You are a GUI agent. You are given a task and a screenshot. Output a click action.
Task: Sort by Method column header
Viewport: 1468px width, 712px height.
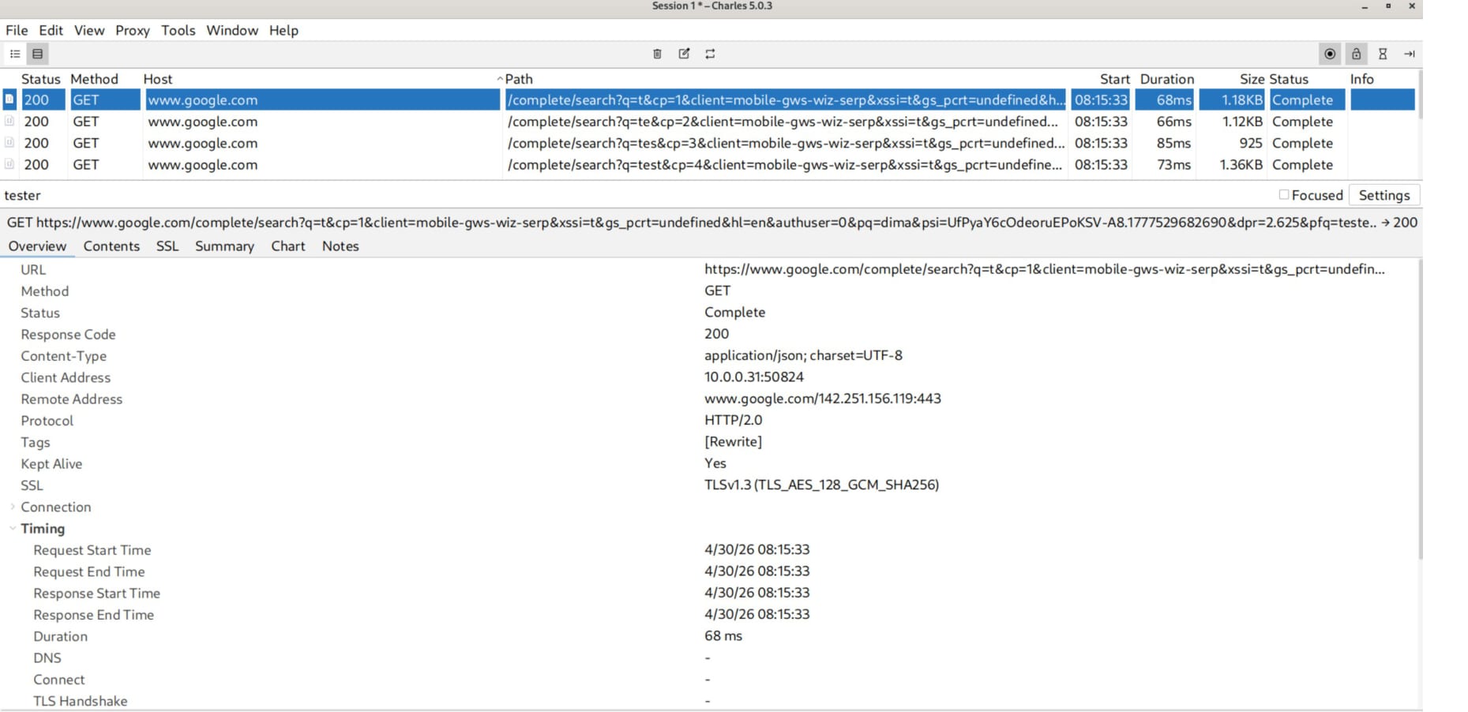(x=94, y=79)
